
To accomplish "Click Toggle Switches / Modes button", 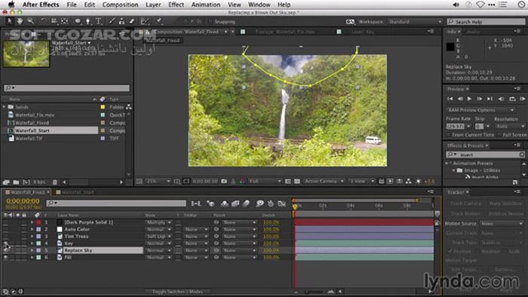I will 177,292.
